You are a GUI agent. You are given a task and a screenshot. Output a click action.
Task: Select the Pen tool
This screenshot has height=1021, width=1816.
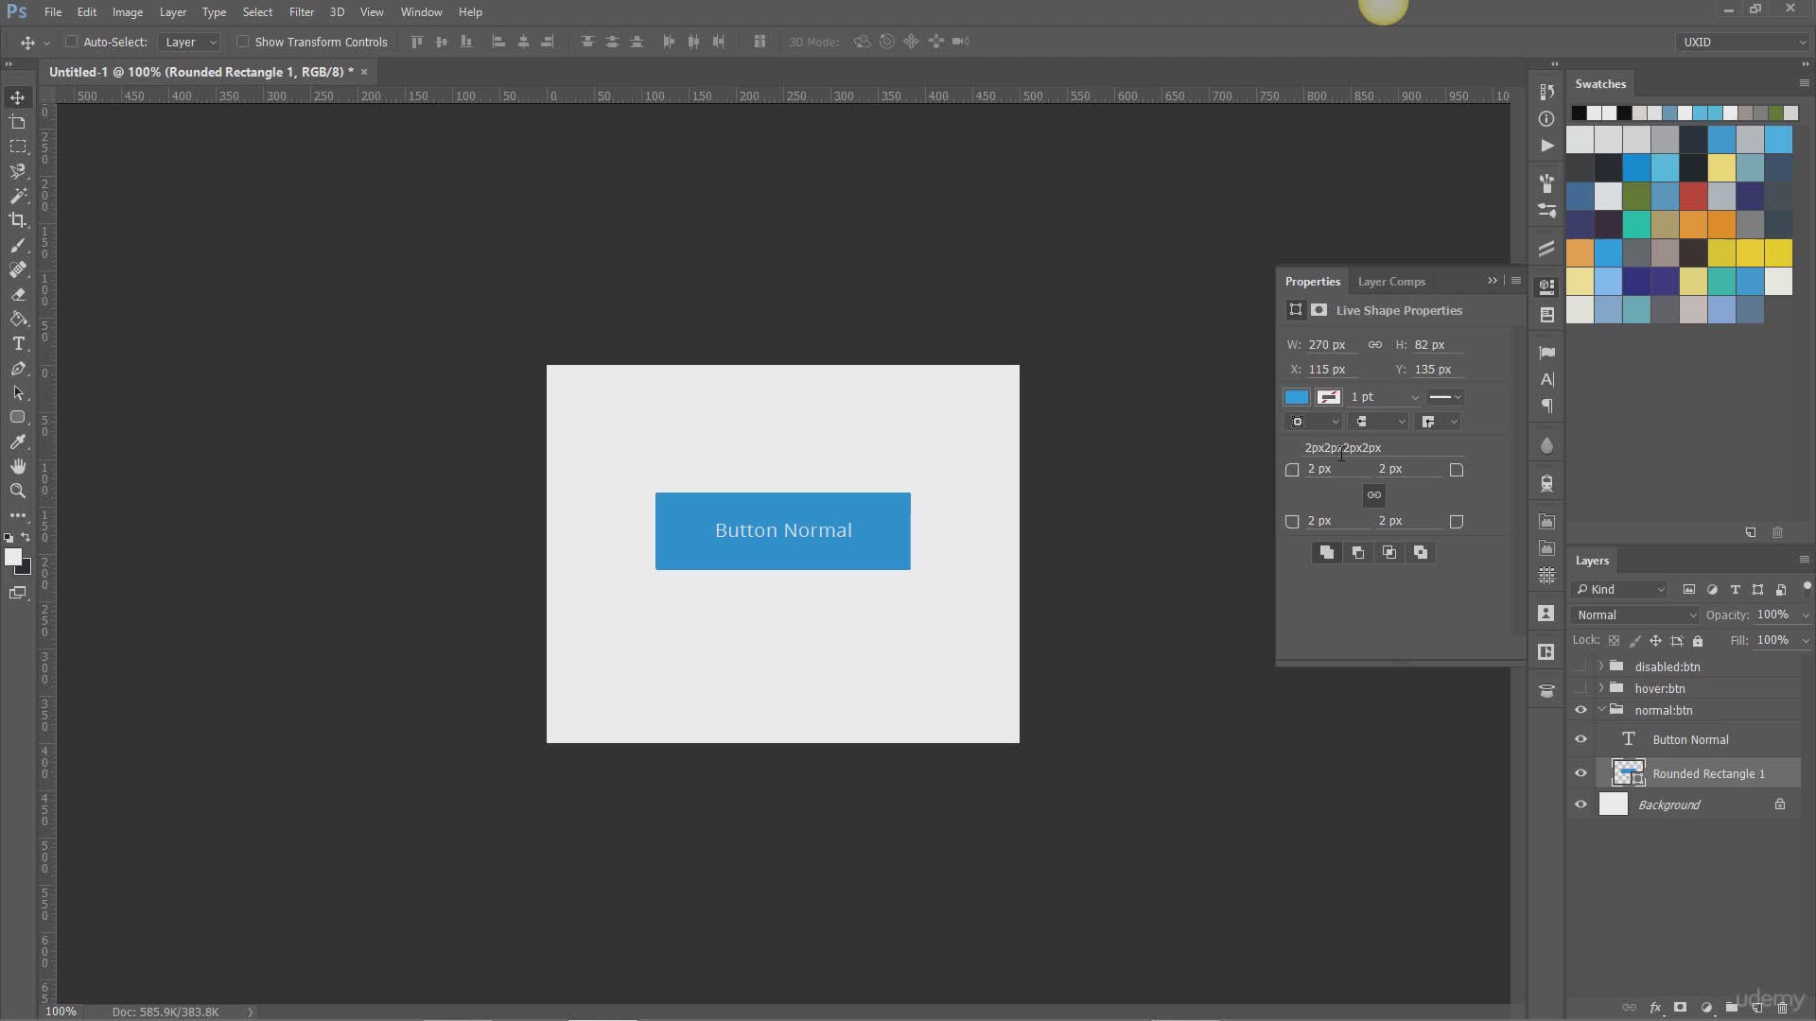point(18,368)
